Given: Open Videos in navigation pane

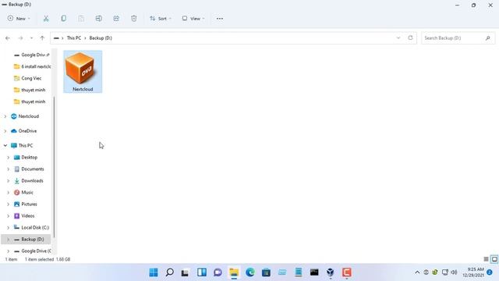Looking at the screenshot, I should point(24,216).
